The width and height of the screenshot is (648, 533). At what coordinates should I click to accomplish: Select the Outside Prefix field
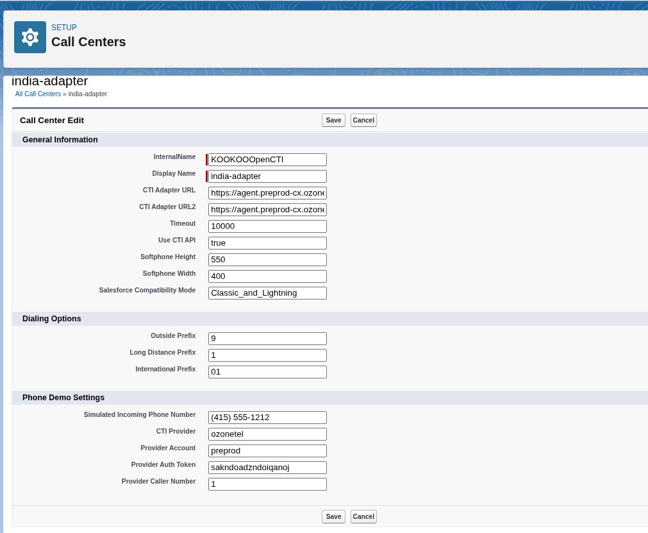(x=267, y=339)
